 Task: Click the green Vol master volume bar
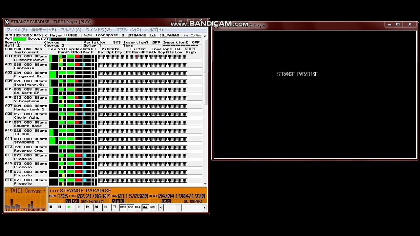(x=20, y=39)
